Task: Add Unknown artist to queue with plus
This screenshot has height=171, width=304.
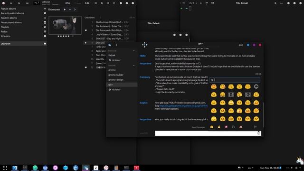Action: tap(70, 9)
